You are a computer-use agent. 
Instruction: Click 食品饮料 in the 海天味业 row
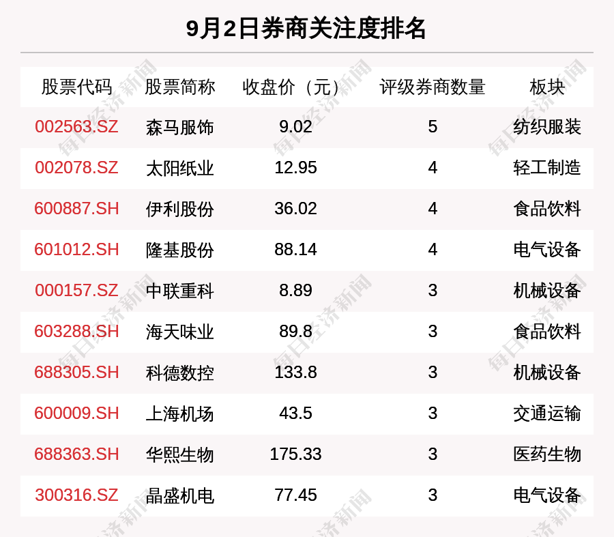(547, 332)
